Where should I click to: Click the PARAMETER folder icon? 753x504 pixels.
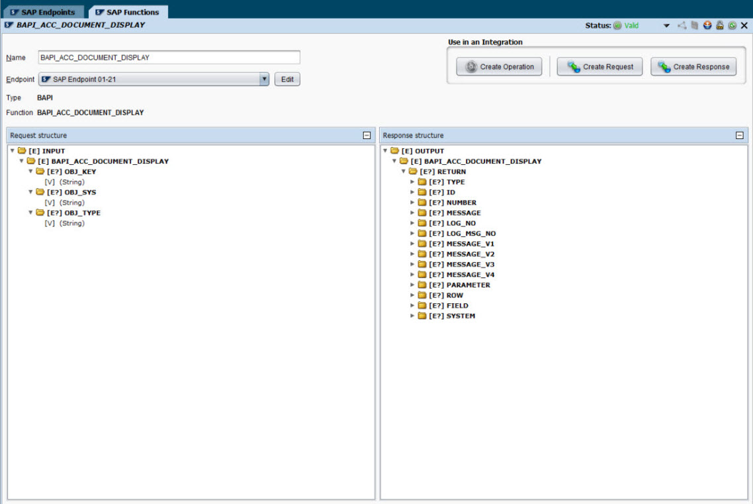[x=422, y=285]
